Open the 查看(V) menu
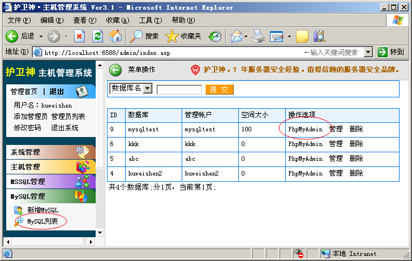412x261 pixels. pyautogui.click(x=84, y=20)
